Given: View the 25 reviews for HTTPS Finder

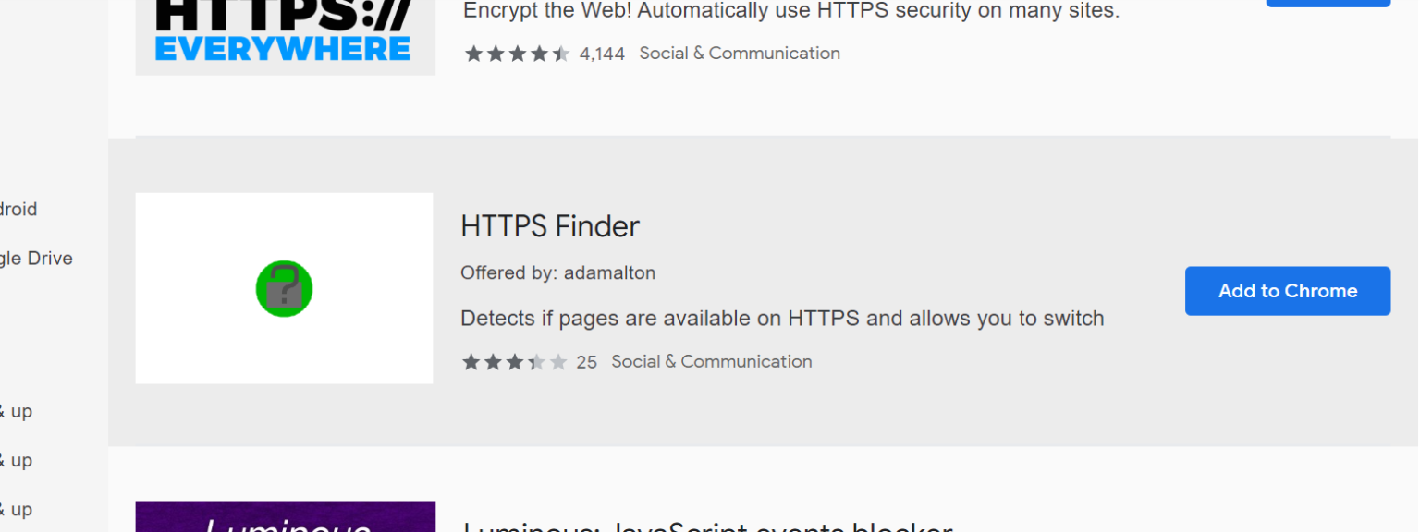Looking at the screenshot, I should tap(587, 362).
